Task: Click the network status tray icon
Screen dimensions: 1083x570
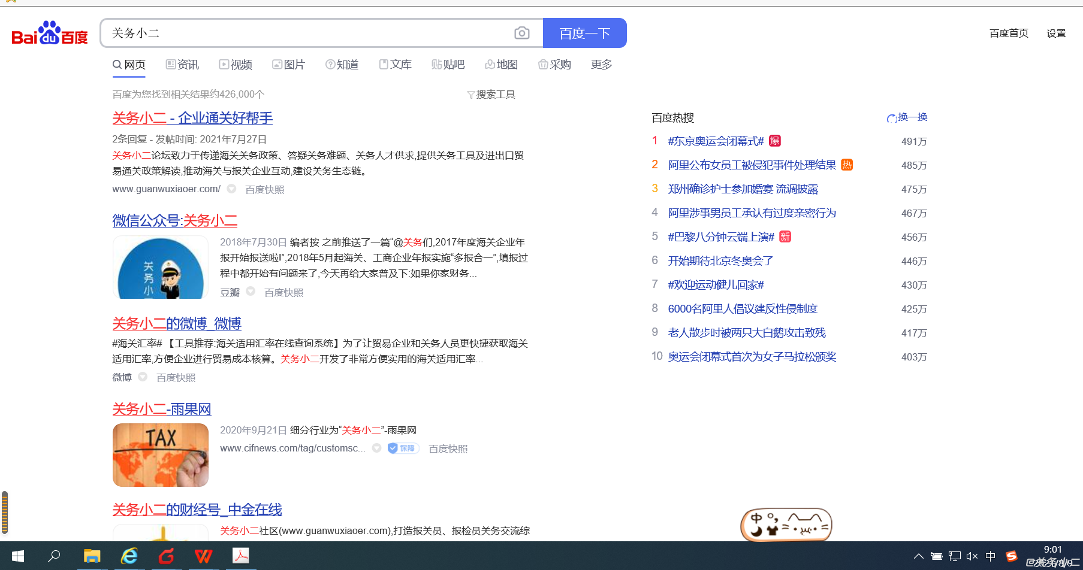Action: coord(955,556)
